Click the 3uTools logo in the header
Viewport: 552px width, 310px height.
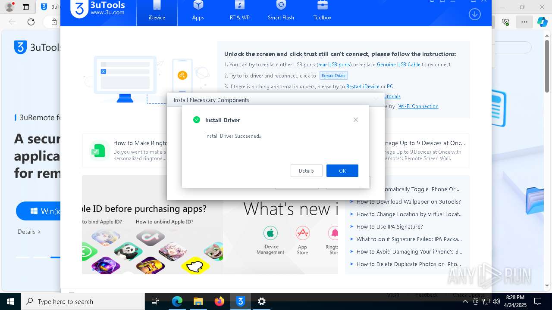click(98, 9)
